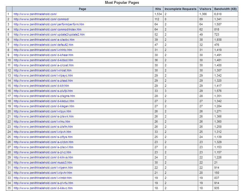
Task: Open the default2.htm page link
Action: [x=44, y=45]
